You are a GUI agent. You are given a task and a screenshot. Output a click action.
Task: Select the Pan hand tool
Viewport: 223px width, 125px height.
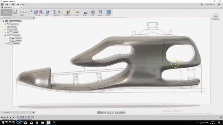(x=105, y=112)
